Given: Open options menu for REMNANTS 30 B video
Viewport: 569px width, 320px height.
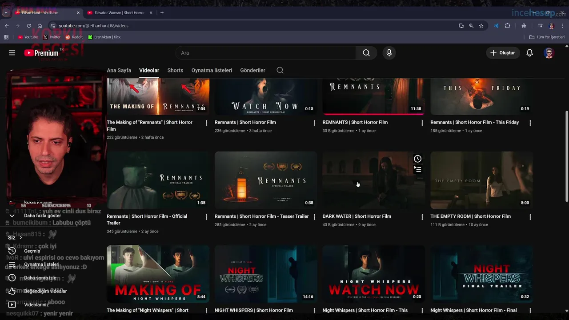Looking at the screenshot, I should [x=422, y=123].
